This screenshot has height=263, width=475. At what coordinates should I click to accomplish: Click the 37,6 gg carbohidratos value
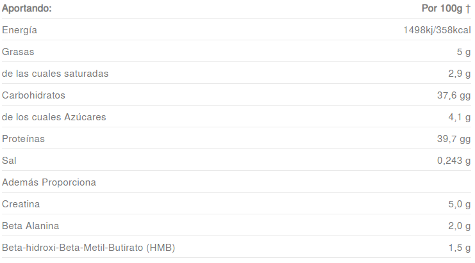pyautogui.click(x=453, y=95)
